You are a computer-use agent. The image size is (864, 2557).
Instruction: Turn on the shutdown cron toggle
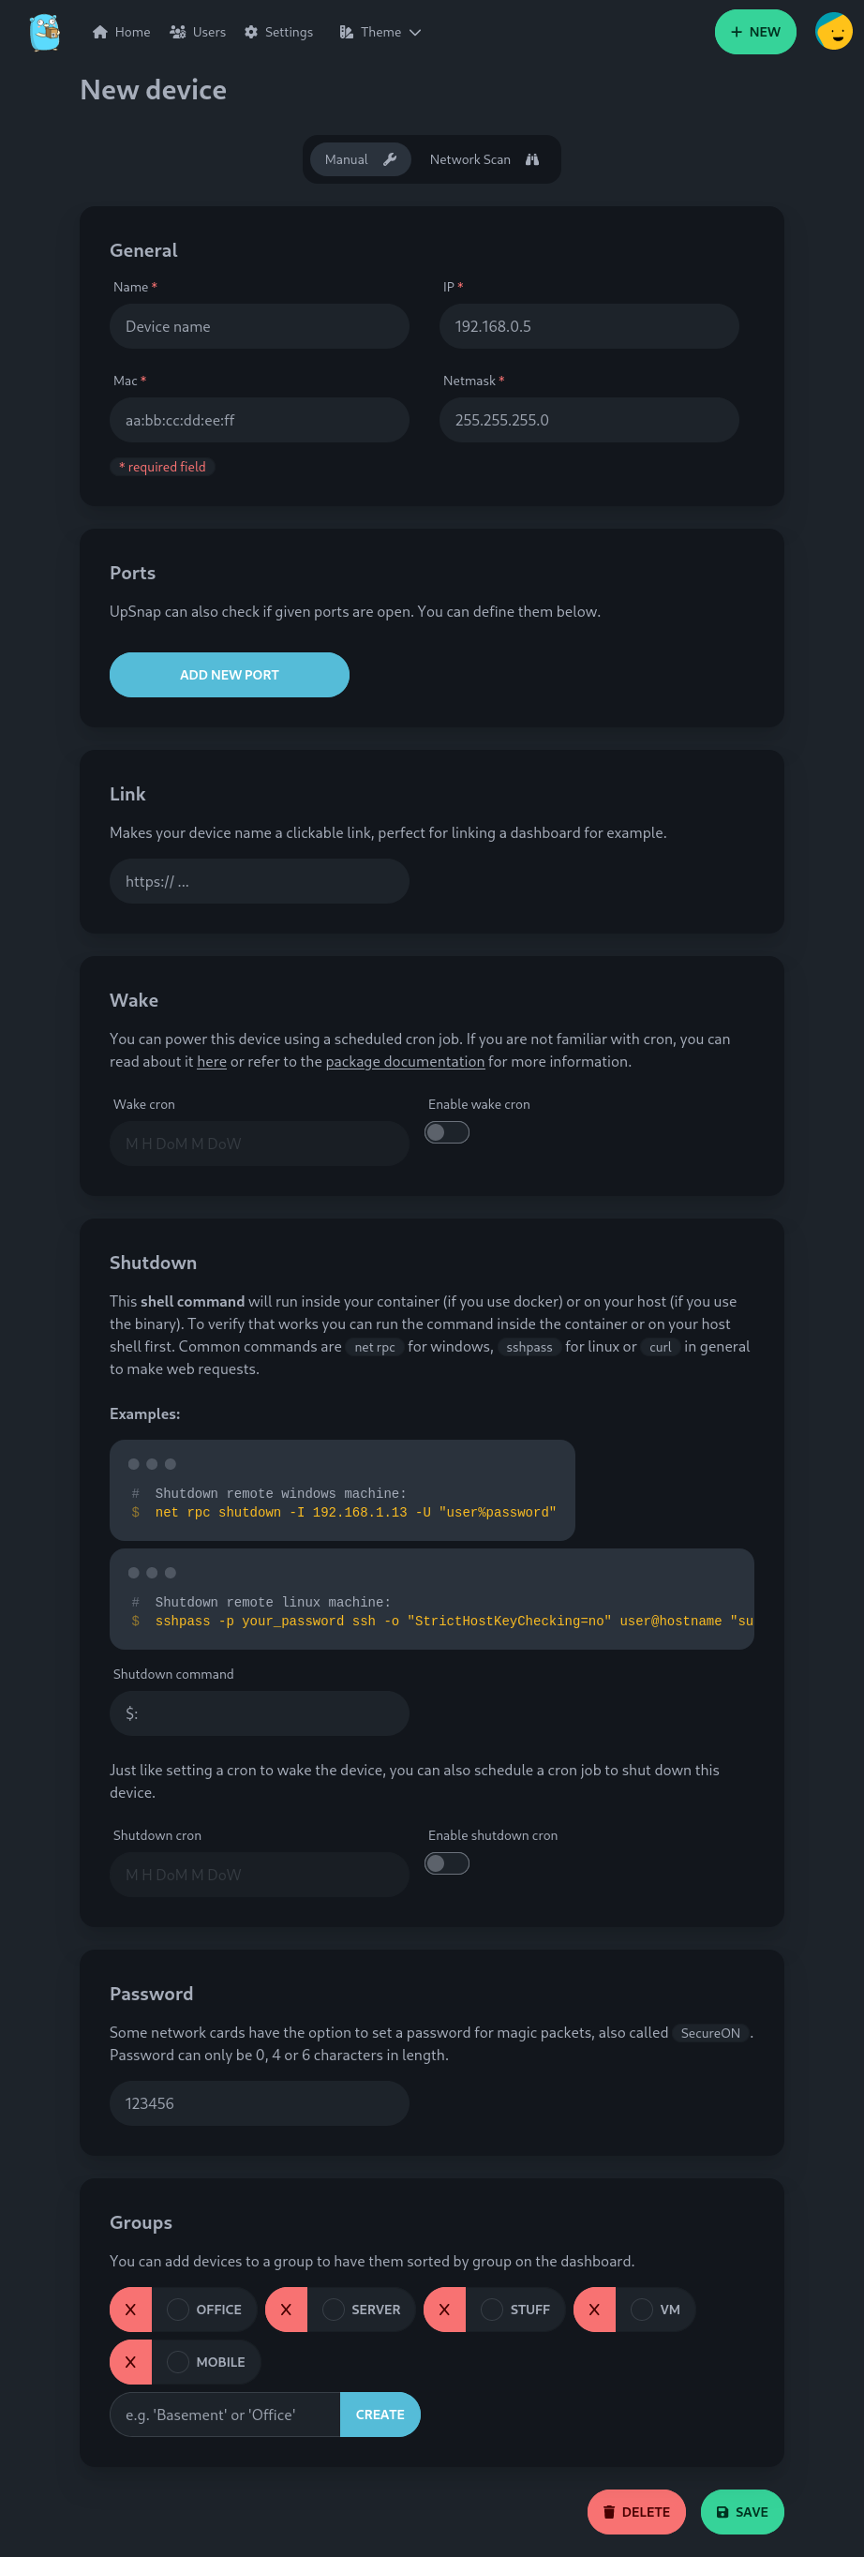(446, 1863)
